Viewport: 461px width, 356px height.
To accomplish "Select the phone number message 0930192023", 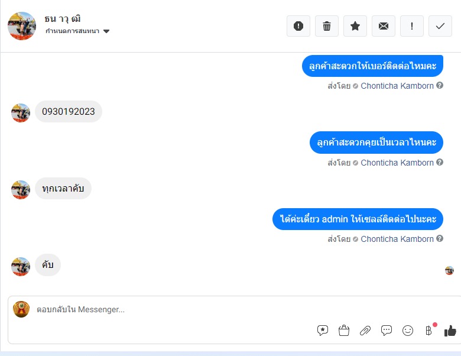I will coord(69,112).
